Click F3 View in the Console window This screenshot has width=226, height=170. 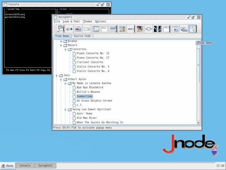(20, 70)
